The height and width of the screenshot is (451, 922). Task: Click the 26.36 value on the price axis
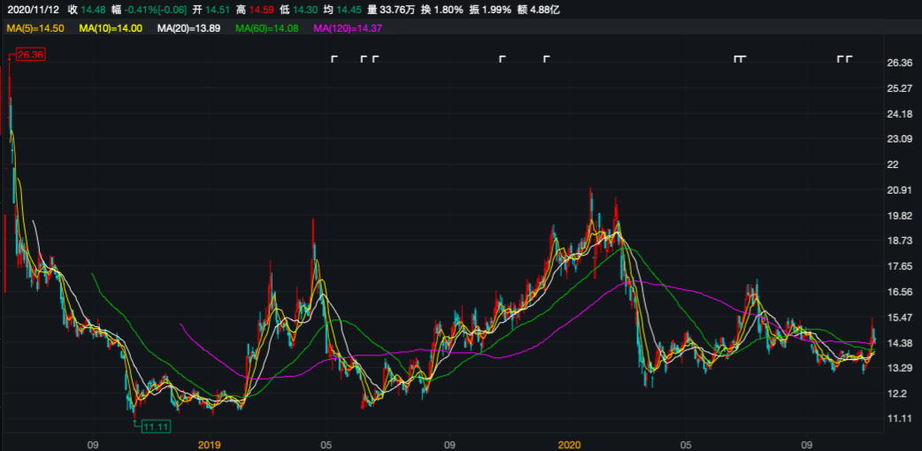[899, 63]
